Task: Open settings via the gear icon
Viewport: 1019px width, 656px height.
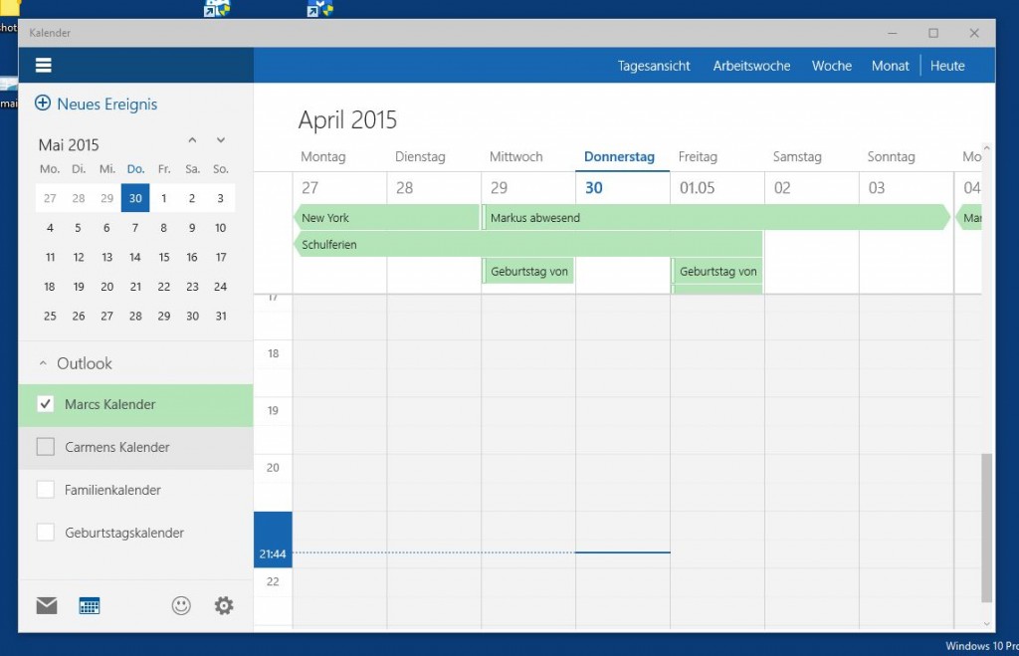Action: pos(224,605)
